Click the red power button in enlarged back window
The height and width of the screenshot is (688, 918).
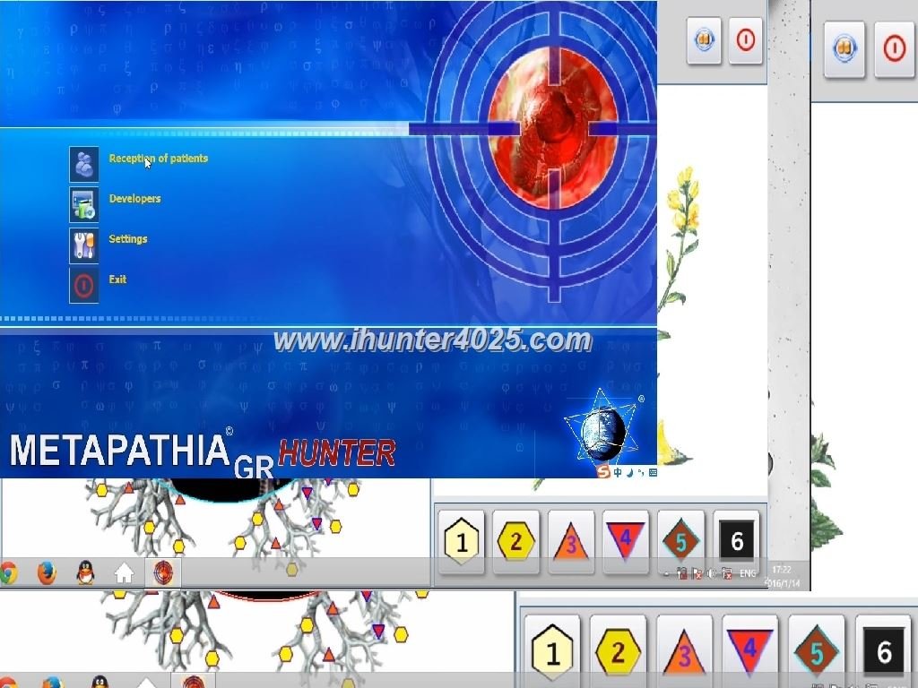point(894,48)
